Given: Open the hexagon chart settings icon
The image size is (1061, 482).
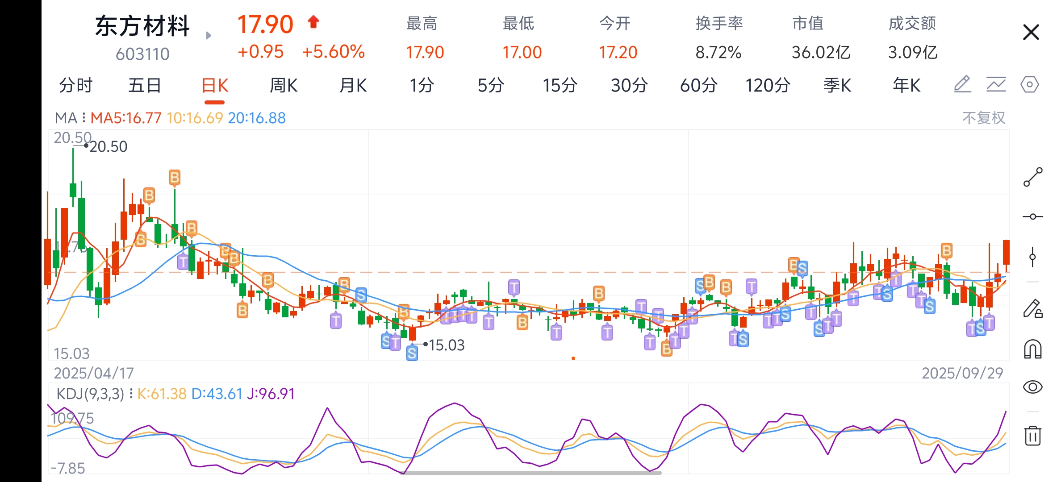Looking at the screenshot, I should click(x=1029, y=84).
